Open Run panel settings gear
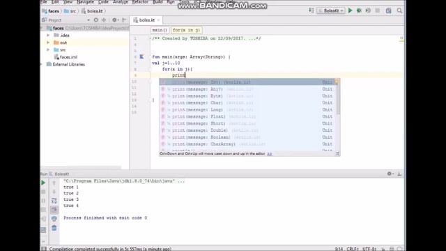446x251 pixels. (390, 174)
